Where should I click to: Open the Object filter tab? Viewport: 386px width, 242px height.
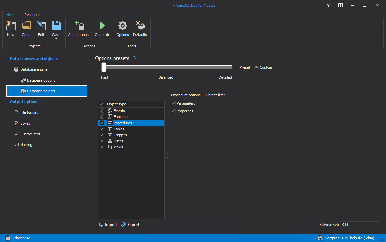click(216, 95)
